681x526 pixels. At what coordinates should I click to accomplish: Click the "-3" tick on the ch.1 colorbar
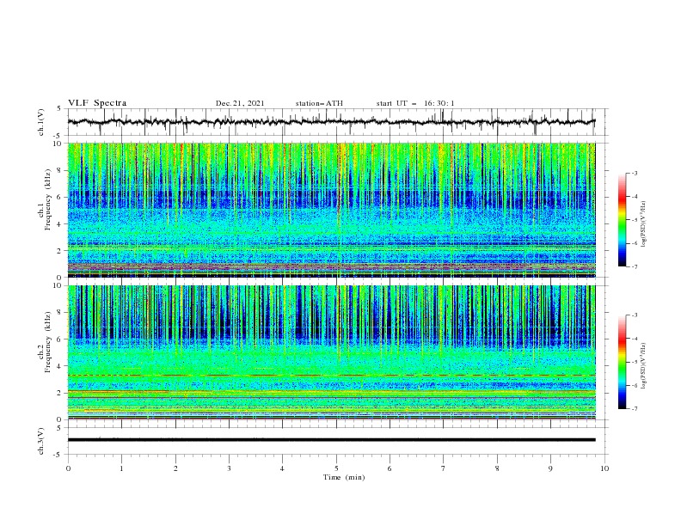[x=634, y=173]
